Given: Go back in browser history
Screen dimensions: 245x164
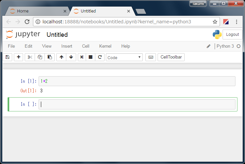Looking at the screenshot, I should 9,22.
